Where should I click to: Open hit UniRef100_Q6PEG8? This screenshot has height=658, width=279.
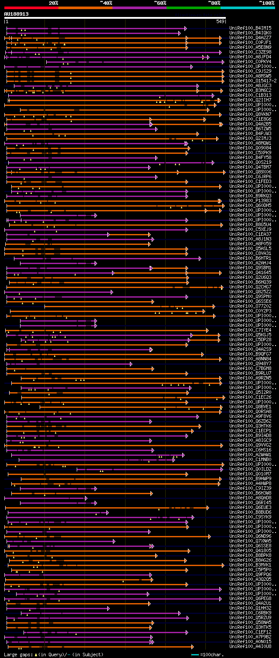pyautogui.click(x=250, y=598)
